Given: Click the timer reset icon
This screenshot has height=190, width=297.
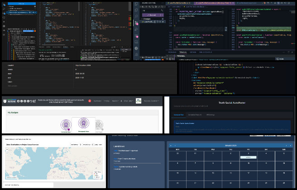Looking at the screenshot, I should [31, 101].
